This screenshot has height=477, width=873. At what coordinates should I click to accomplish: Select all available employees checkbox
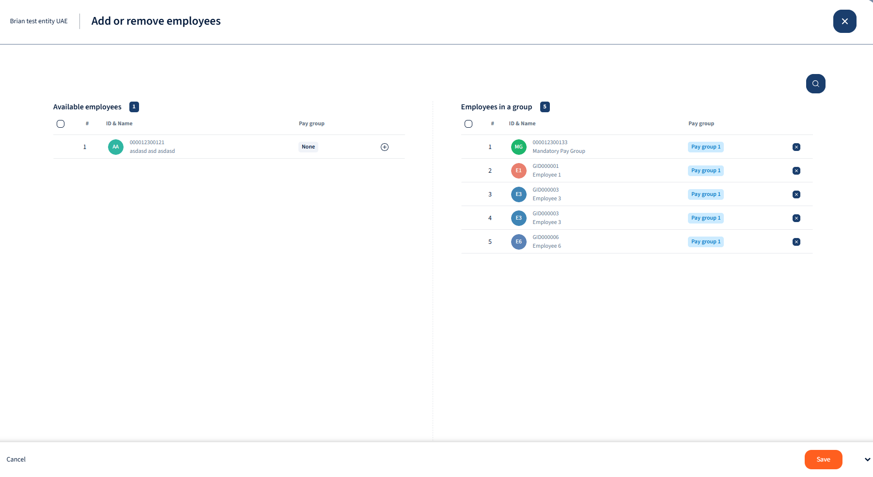(x=61, y=124)
